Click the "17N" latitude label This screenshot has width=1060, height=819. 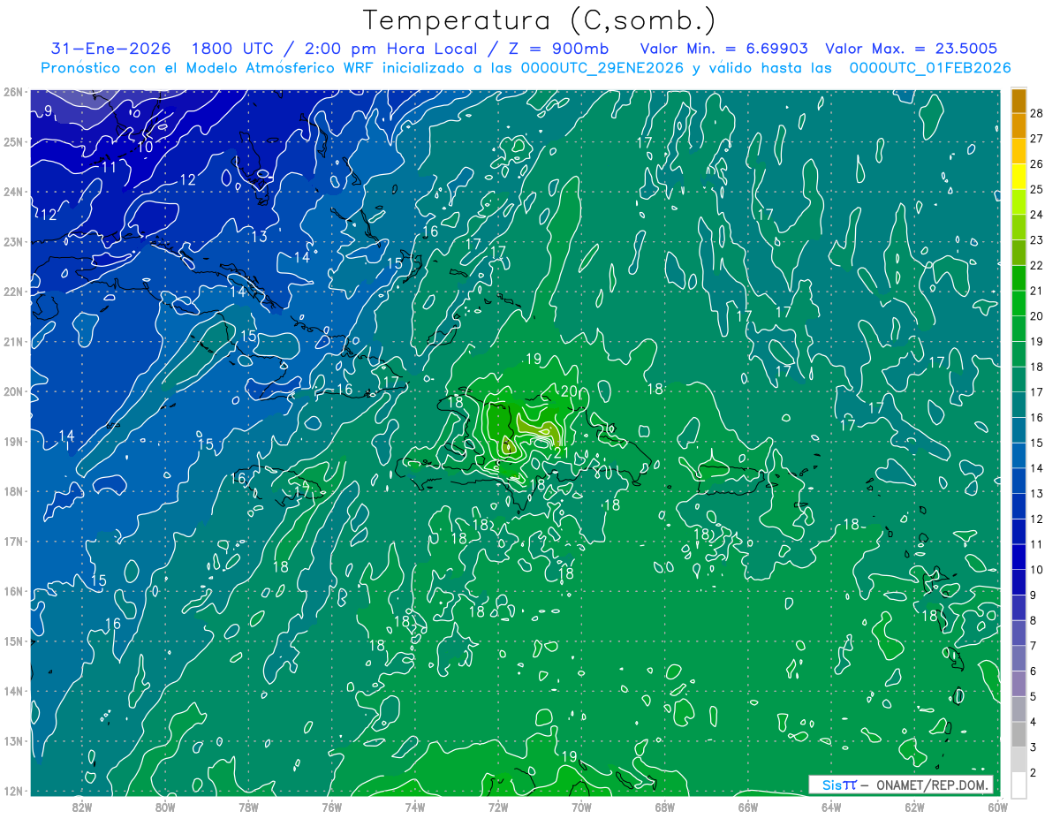(13, 542)
